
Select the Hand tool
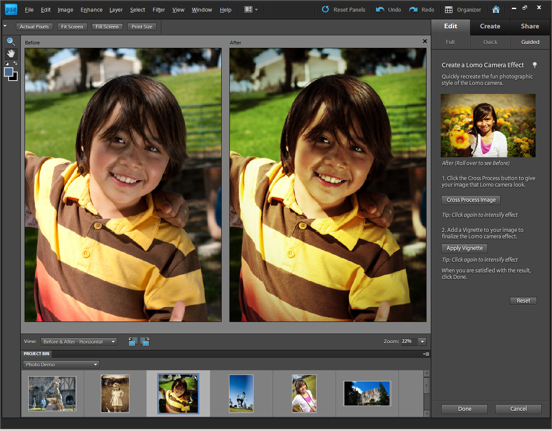coord(11,54)
